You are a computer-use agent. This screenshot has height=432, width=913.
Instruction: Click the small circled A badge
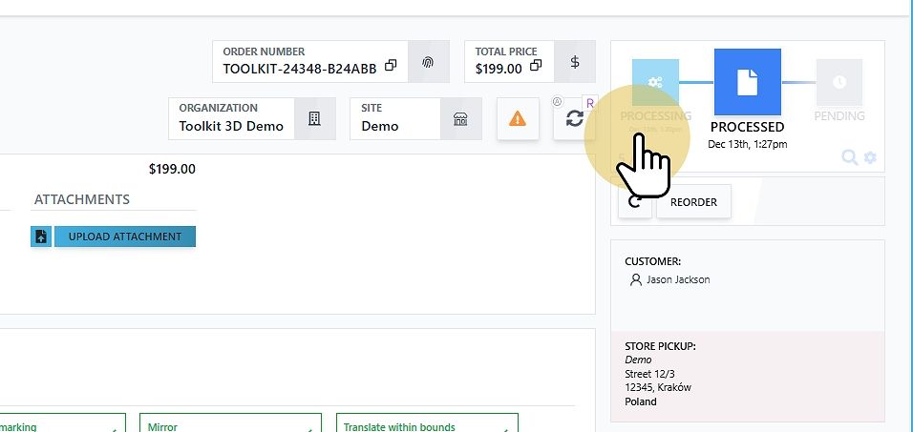(x=557, y=102)
